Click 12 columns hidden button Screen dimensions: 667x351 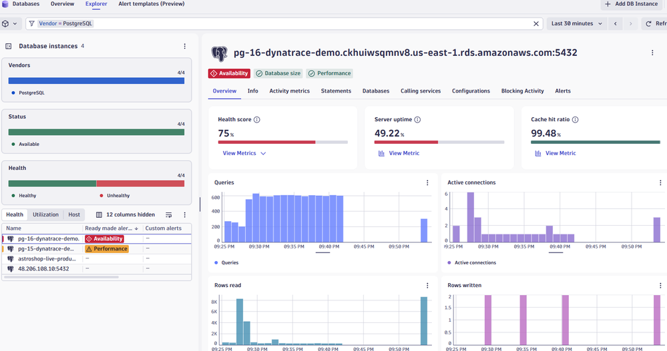126,214
